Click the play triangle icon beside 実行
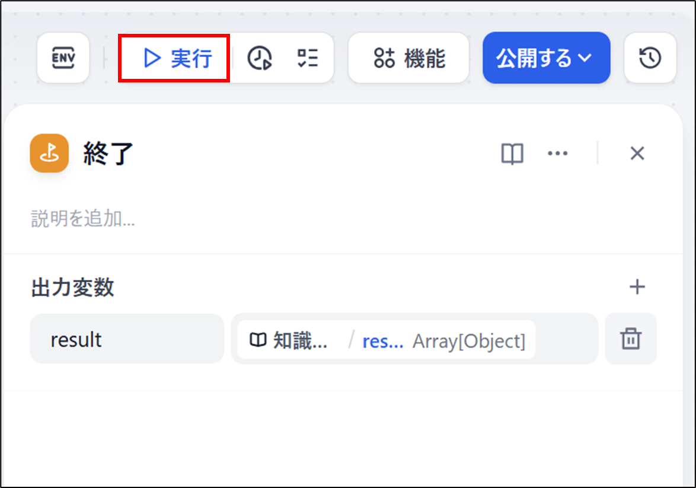 [152, 58]
